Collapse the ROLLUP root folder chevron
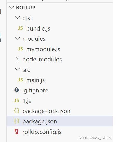Screen dimensions: 116x142 pos(11,7)
